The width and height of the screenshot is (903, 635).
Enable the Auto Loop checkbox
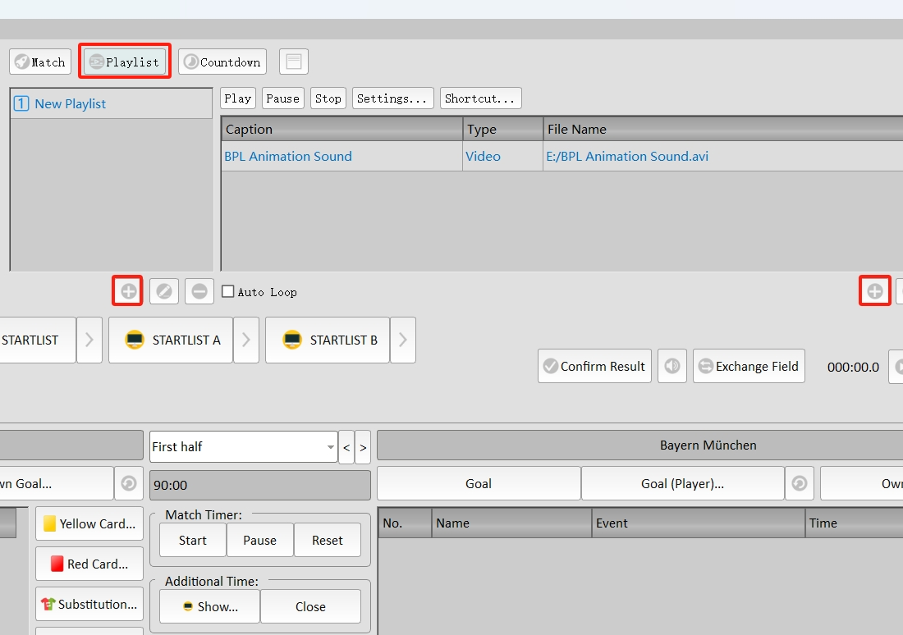pyautogui.click(x=228, y=292)
